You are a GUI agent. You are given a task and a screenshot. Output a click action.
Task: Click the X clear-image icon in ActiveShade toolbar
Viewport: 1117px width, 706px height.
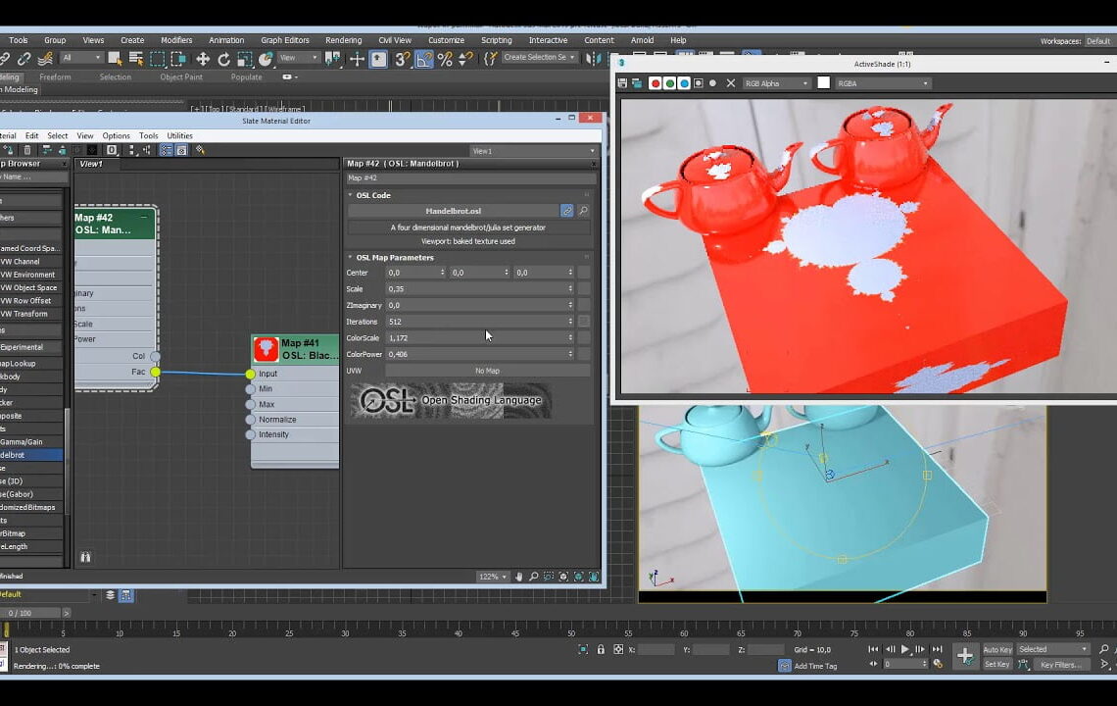click(x=730, y=82)
